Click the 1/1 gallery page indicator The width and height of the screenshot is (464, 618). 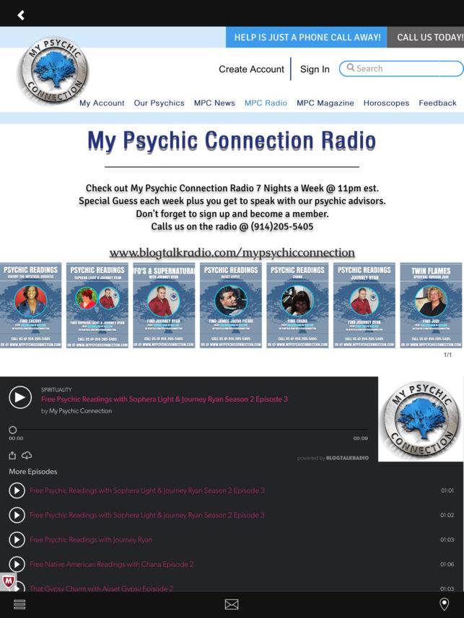click(448, 355)
